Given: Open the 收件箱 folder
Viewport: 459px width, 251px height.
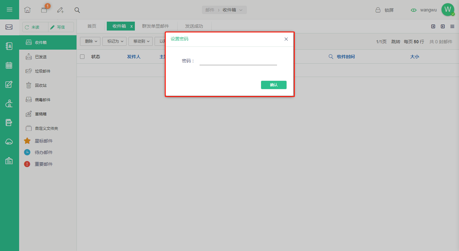Looking at the screenshot, I should pos(48,42).
